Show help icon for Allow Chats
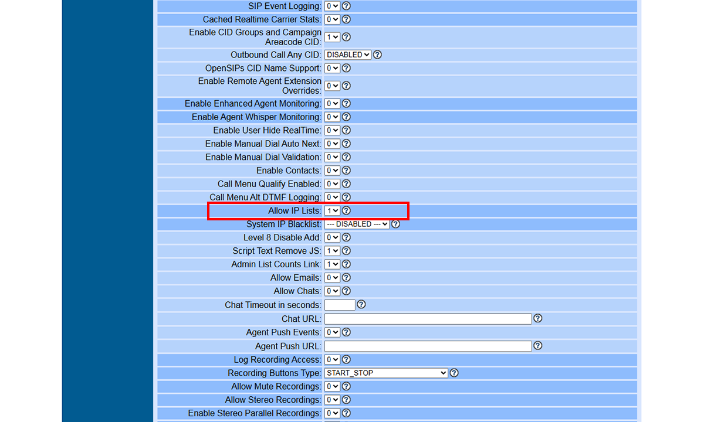Screen dimensions: 704x422 pos(346,291)
